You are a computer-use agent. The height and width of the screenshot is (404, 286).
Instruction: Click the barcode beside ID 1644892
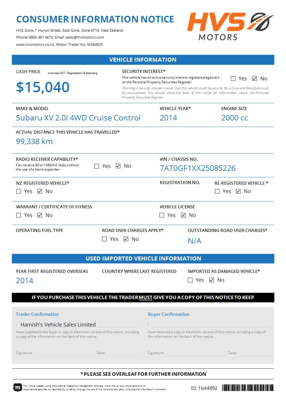[248, 388]
